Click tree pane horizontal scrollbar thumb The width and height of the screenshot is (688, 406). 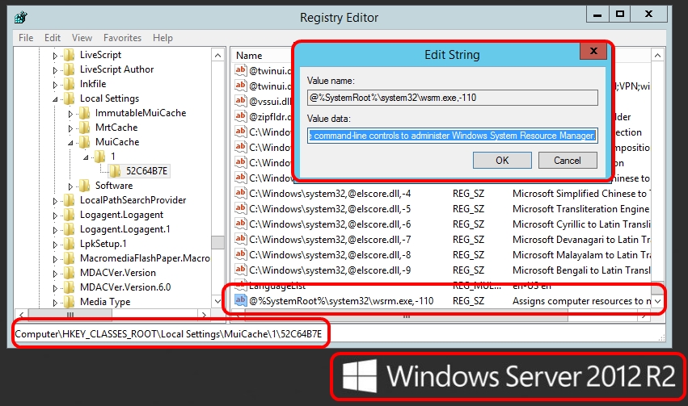(x=70, y=315)
